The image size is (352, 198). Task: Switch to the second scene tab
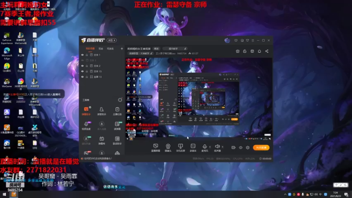coord(101,48)
